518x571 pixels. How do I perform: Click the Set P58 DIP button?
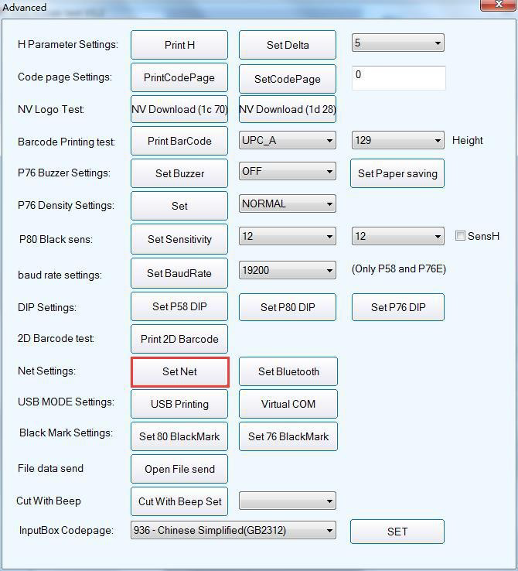tap(179, 306)
